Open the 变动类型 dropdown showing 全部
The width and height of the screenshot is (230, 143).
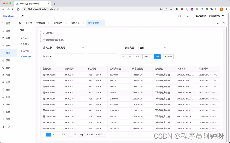(x=153, y=48)
